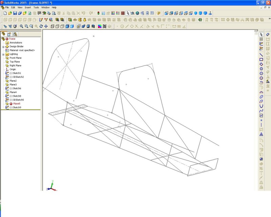Select the Pan view tool
The width and height of the screenshot is (271, 217).
point(46,26)
